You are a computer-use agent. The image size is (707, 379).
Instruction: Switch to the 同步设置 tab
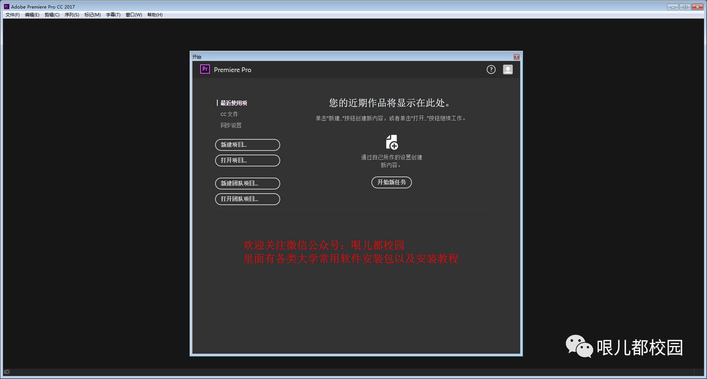pyautogui.click(x=231, y=125)
